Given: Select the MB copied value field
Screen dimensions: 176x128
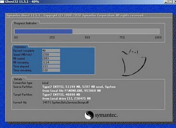Looking at the screenshot, I should (x=51, y=59).
